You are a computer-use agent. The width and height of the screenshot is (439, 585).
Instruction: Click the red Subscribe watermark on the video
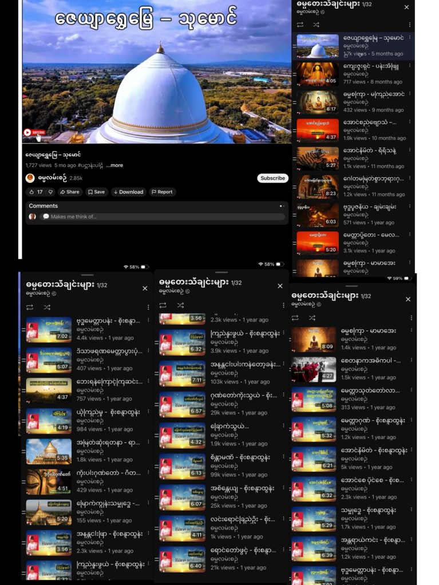pyautogui.click(x=34, y=133)
